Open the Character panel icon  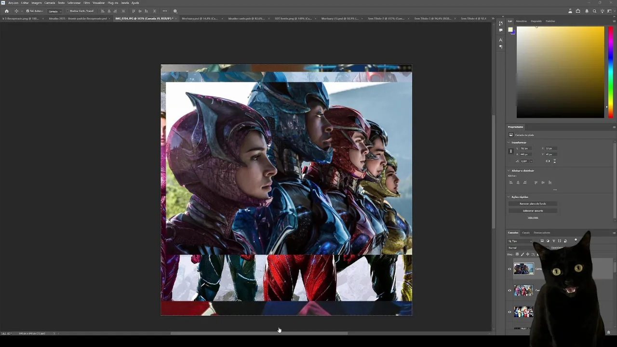501,40
